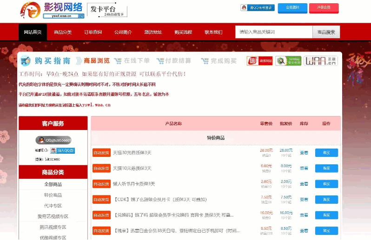Click the shopping cart icon beside 购买指南
The height and width of the screenshot is (240, 371).
click(25, 61)
